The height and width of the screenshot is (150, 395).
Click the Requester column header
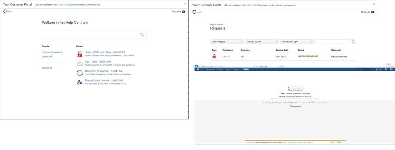pos(336,50)
